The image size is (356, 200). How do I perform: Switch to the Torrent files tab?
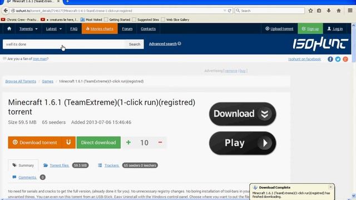[60, 166]
